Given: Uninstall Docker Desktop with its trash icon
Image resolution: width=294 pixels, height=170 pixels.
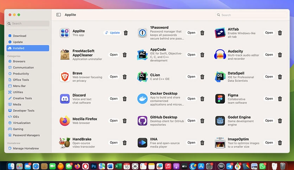Looking at the screenshot, I should [202, 99].
